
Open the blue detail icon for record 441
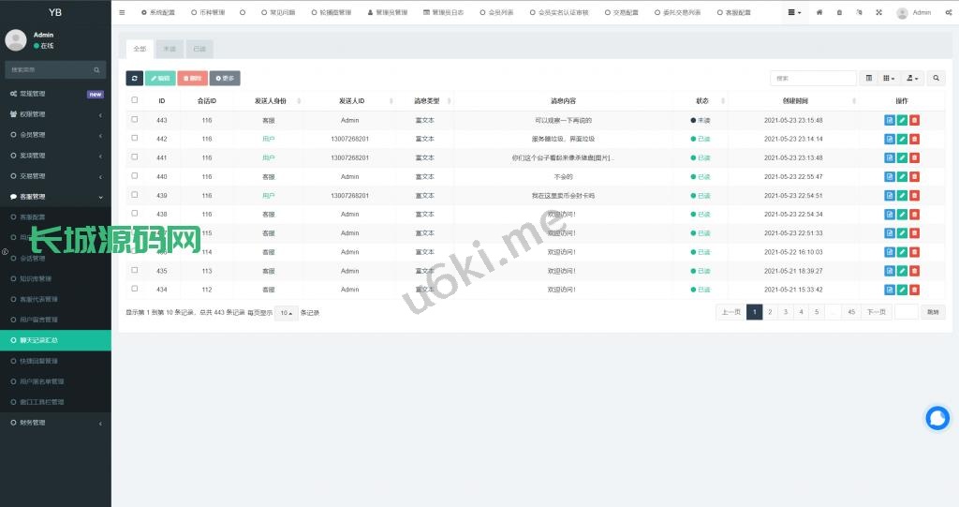(x=890, y=157)
